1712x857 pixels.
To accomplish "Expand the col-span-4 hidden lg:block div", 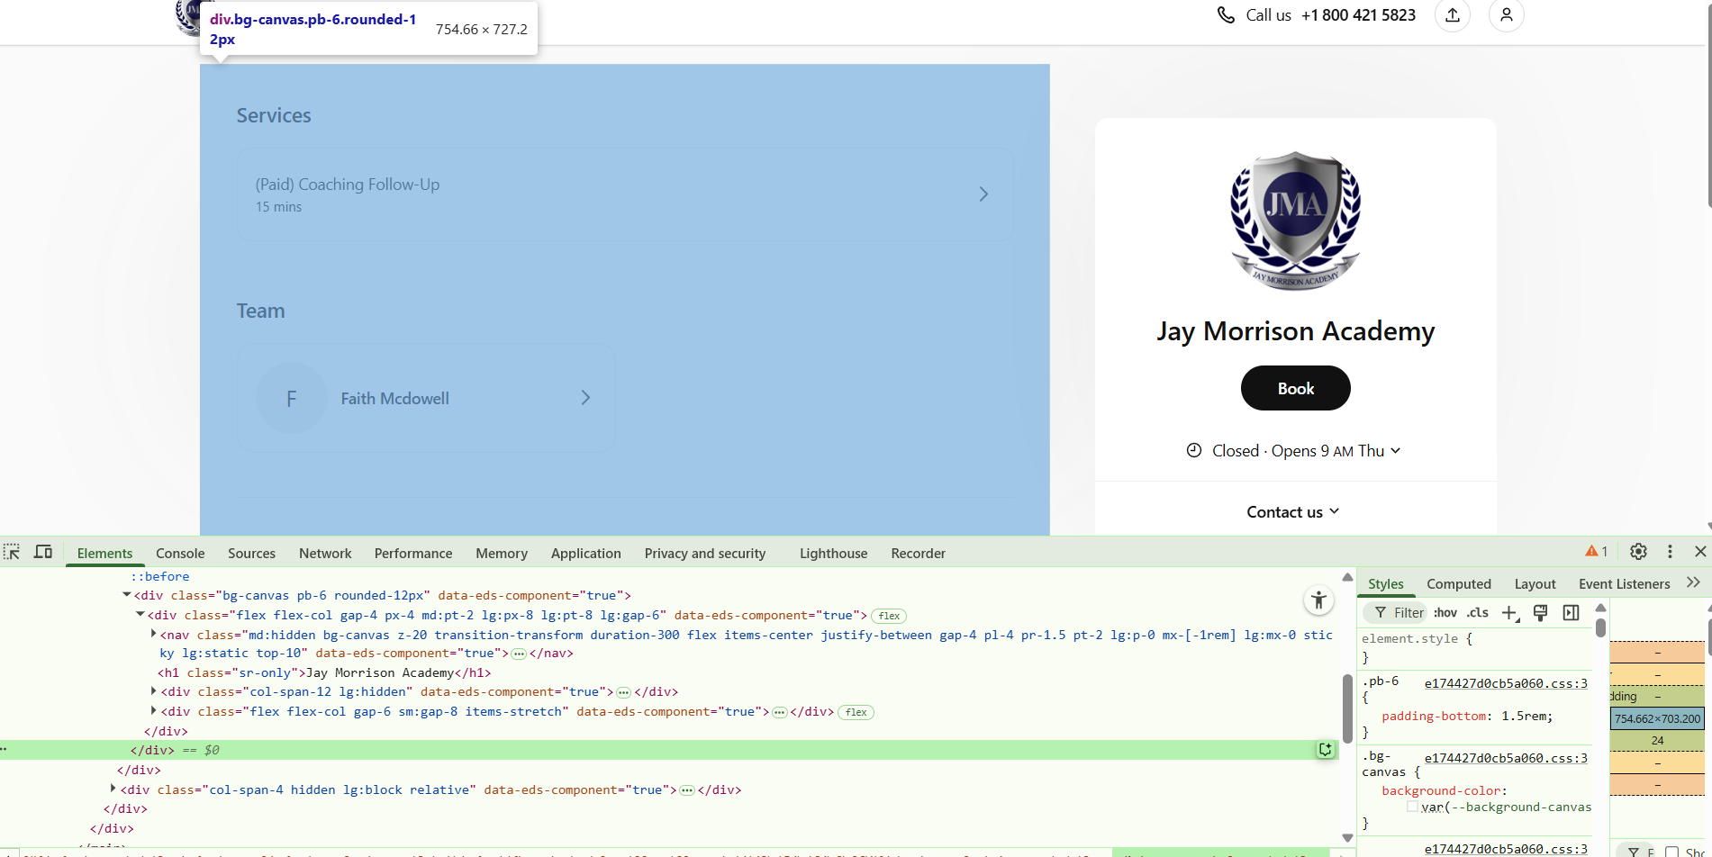I will pos(113,789).
